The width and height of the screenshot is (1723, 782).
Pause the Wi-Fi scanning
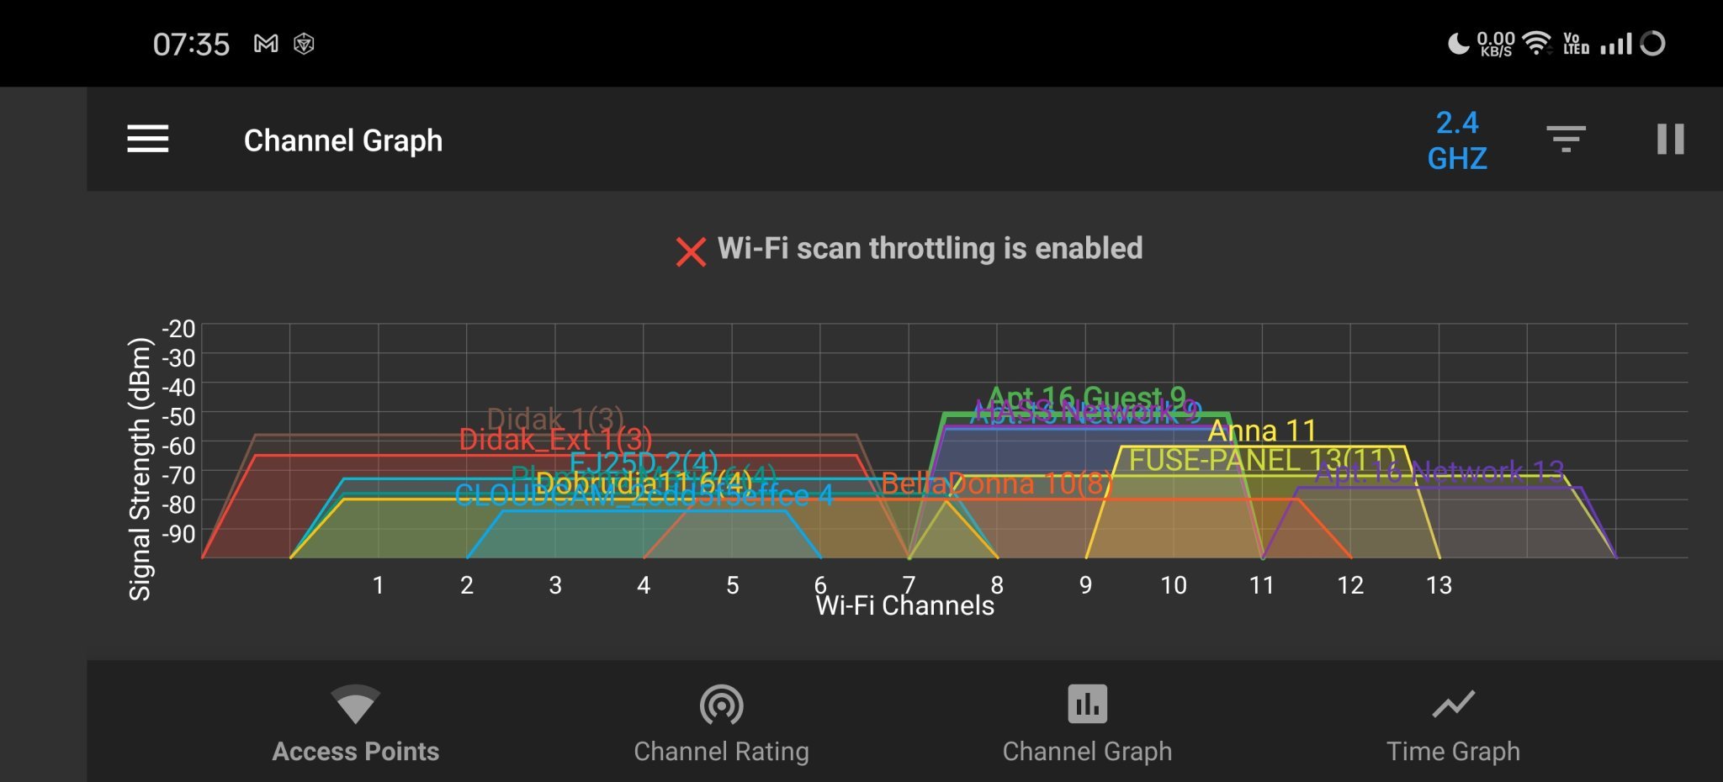pos(1670,140)
